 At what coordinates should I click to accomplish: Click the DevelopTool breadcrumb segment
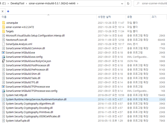[17, 3]
